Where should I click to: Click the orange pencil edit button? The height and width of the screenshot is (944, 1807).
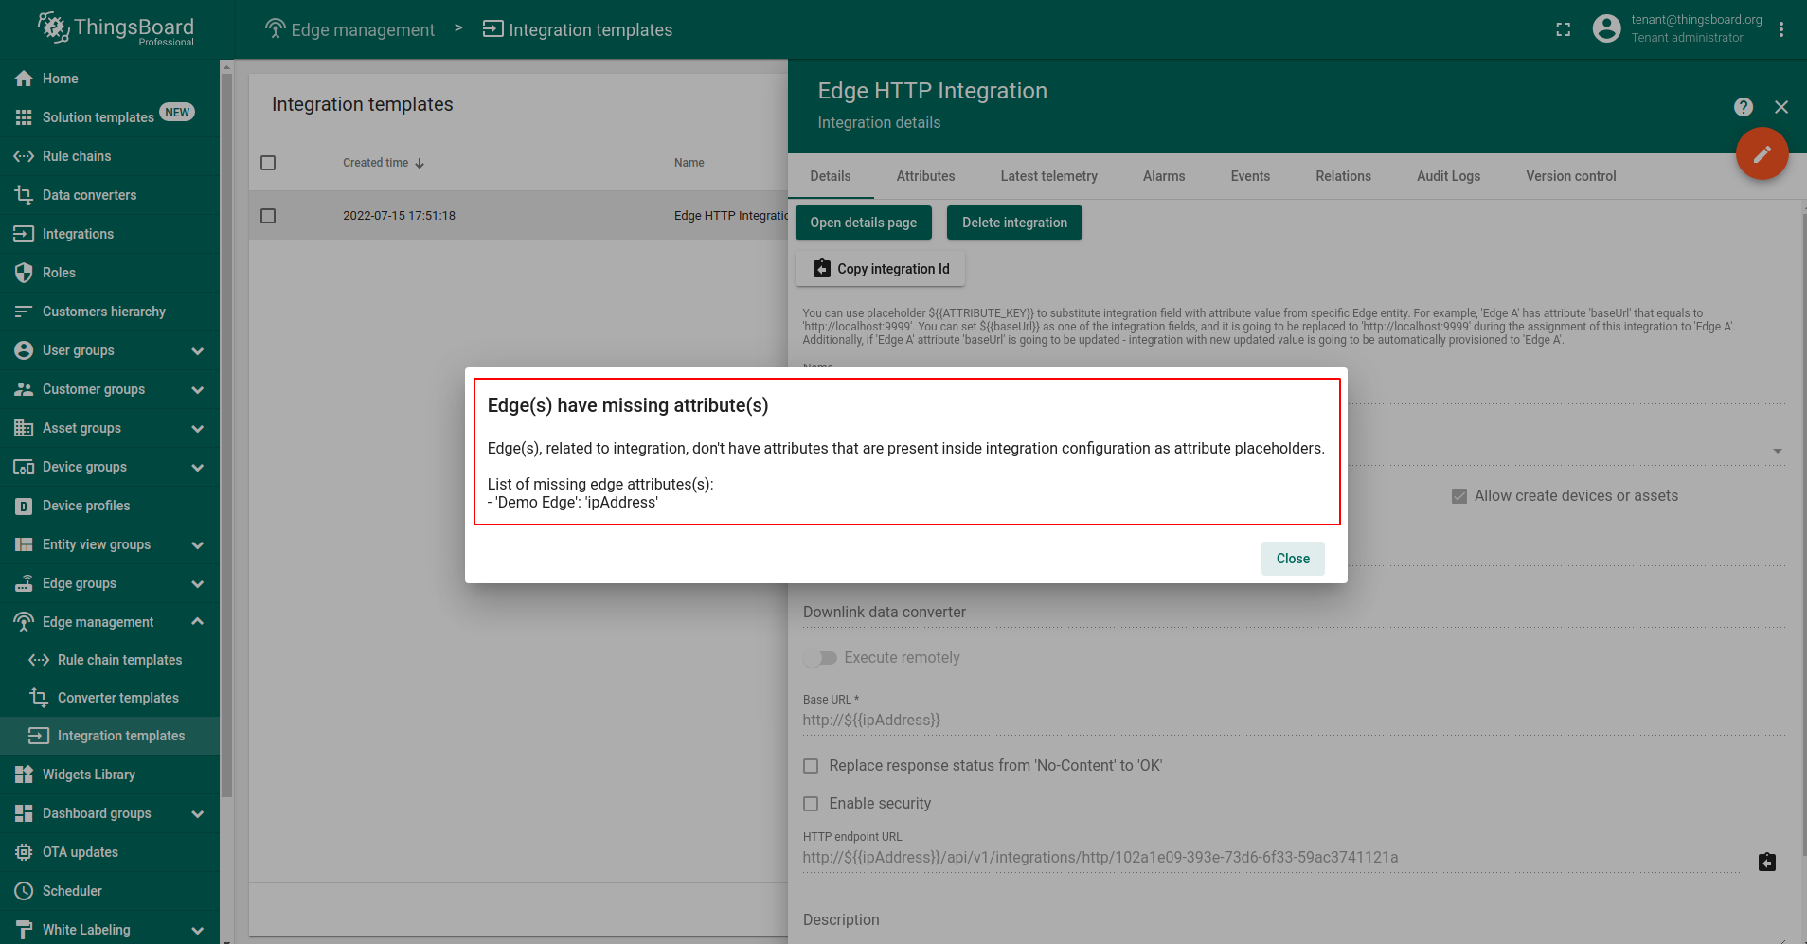pyautogui.click(x=1762, y=153)
